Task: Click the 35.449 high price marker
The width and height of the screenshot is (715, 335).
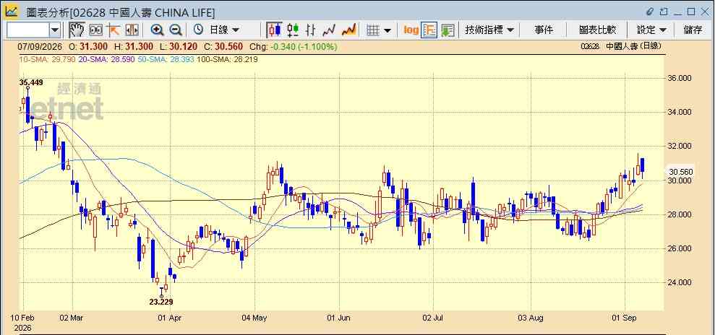Action: [x=31, y=82]
